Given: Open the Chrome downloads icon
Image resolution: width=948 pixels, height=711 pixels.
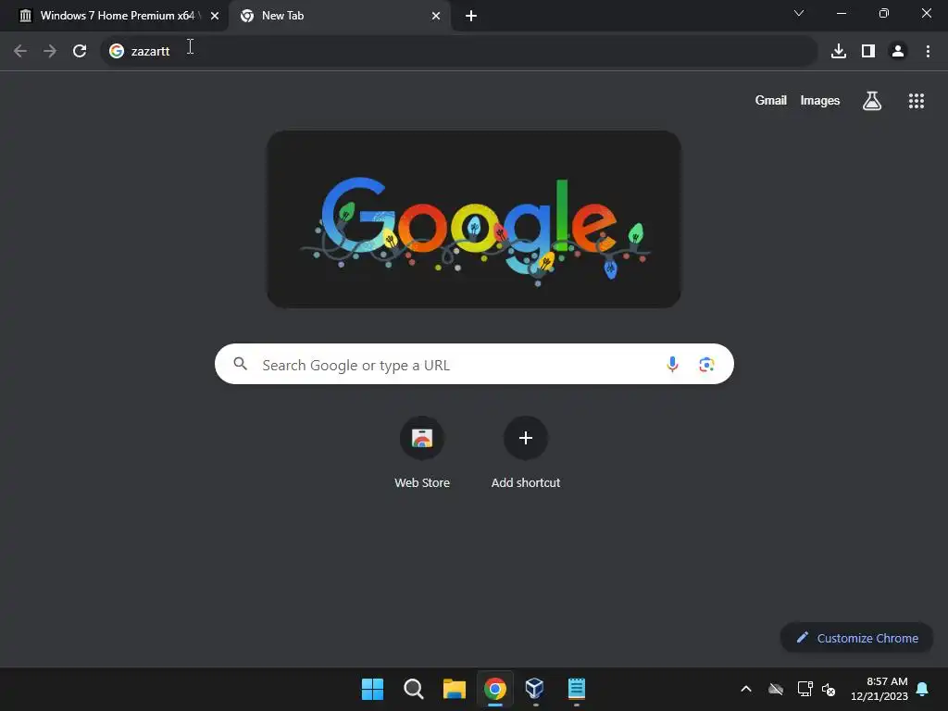Looking at the screenshot, I should pos(838,51).
